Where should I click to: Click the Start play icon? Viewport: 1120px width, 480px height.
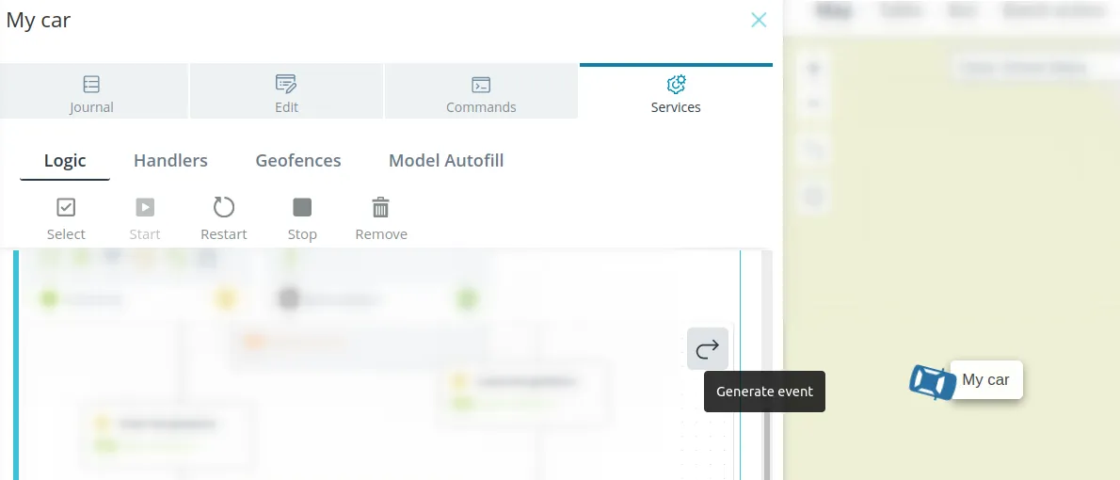tap(145, 207)
